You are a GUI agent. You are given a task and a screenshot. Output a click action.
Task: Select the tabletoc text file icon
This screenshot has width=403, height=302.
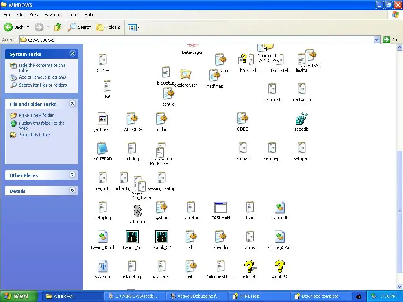pyautogui.click(x=191, y=207)
